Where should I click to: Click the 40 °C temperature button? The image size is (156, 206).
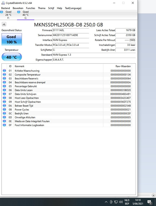pos(12,57)
